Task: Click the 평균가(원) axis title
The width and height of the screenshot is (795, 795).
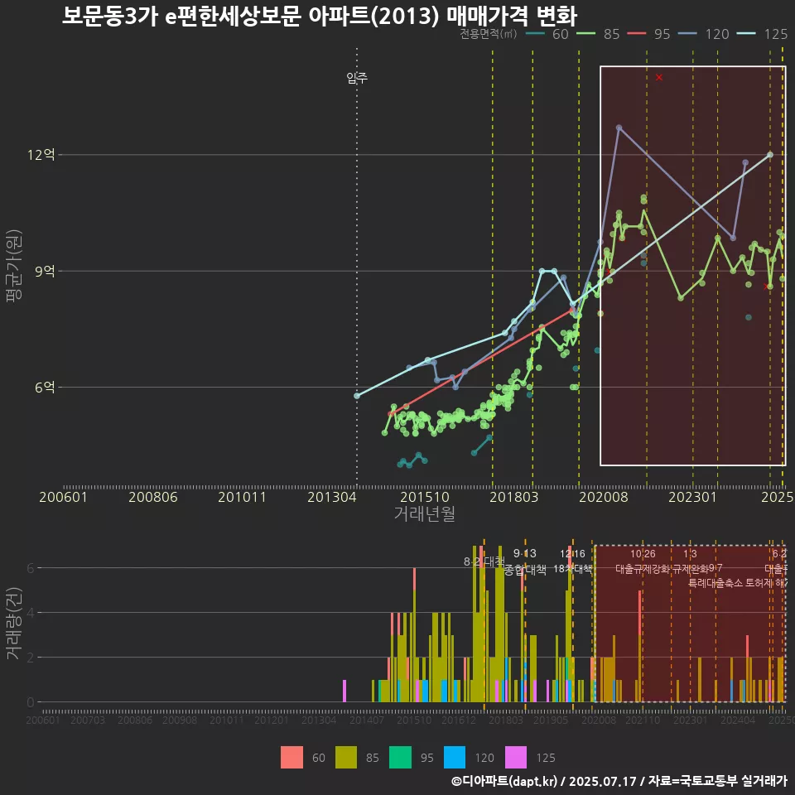Action: tap(13, 266)
